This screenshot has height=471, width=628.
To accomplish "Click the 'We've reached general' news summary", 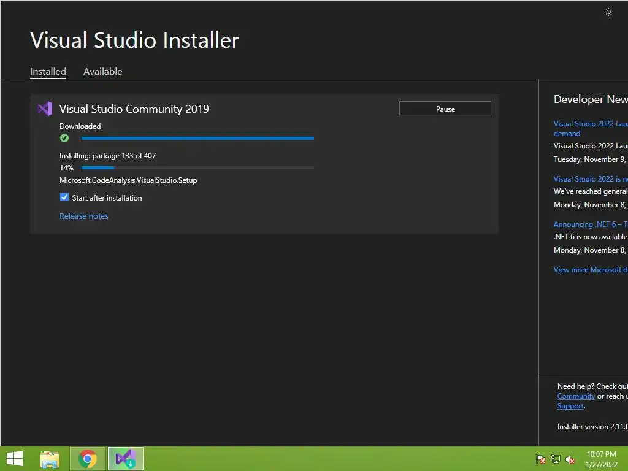I will [x=591, y=191].
